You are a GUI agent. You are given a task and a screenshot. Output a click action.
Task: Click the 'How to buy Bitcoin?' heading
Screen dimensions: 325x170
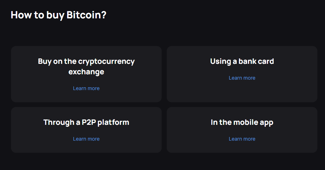click(x=58, y=15)
